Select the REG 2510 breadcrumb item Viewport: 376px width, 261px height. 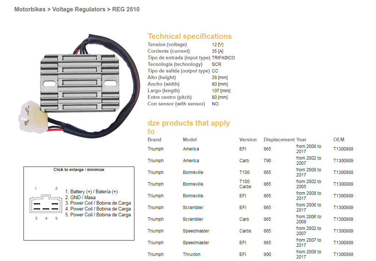click(126, 10)
